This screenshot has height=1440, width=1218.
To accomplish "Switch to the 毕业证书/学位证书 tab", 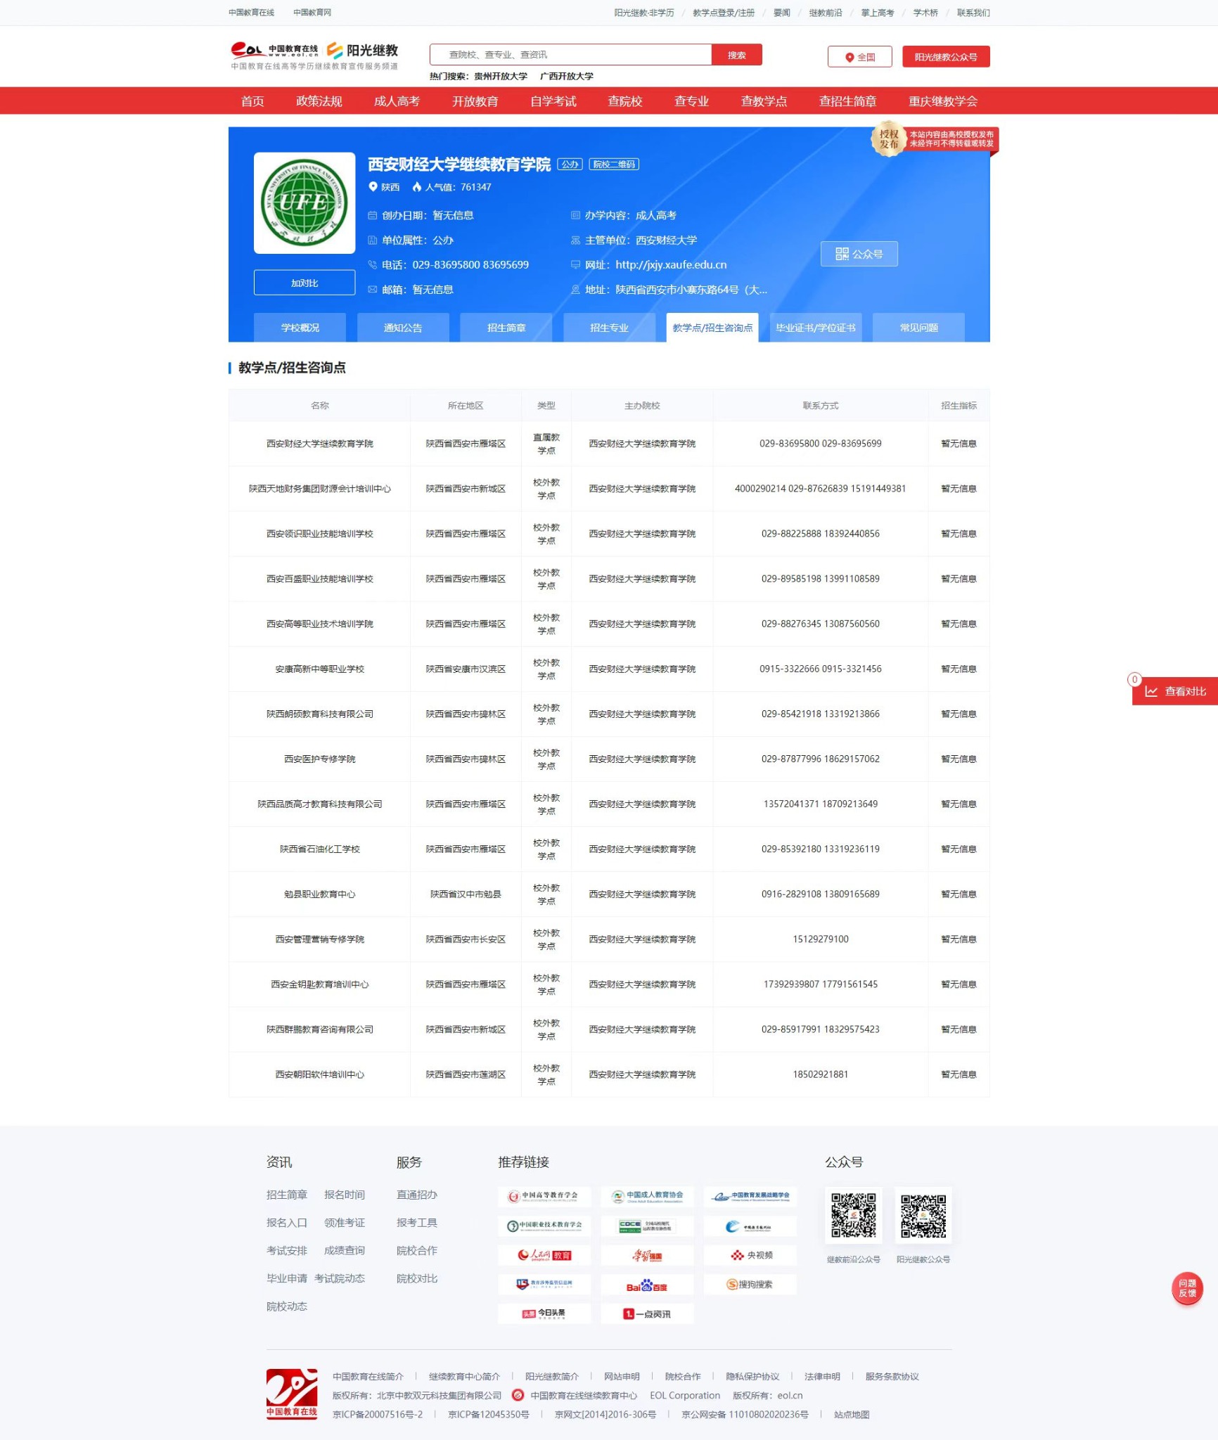I will [x=815, y=328].
